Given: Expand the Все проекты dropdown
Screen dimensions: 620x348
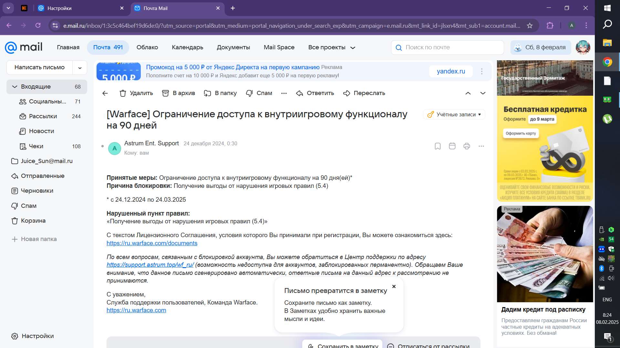Looking at the screenshot, I should click(332, 47).
